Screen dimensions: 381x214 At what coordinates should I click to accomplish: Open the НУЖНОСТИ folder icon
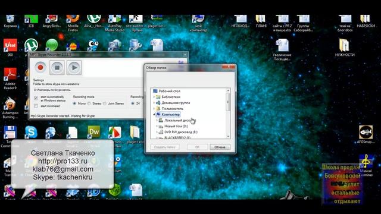(345, 48)
